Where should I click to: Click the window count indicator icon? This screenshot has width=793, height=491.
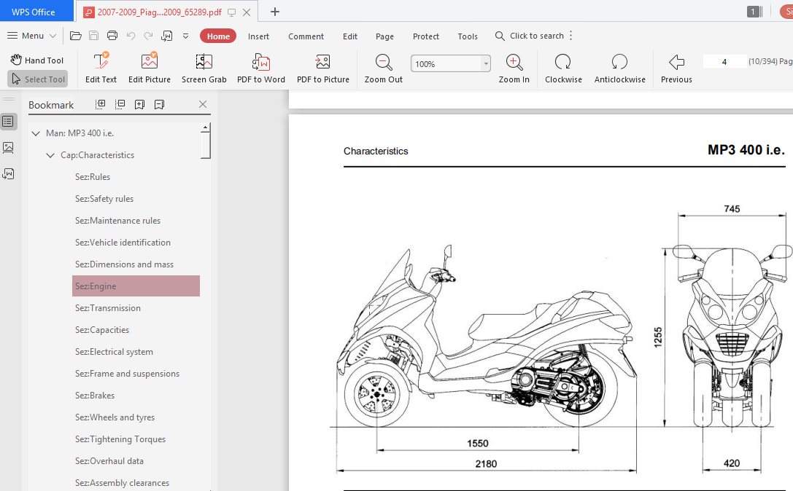754,12
